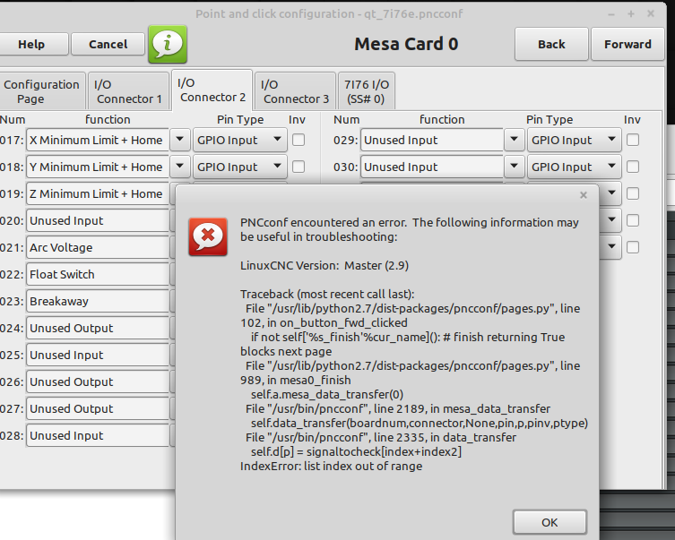Check Inv box for pin 030
The height and width of the screenshot is (540, 675).
[x=633, y=167]
